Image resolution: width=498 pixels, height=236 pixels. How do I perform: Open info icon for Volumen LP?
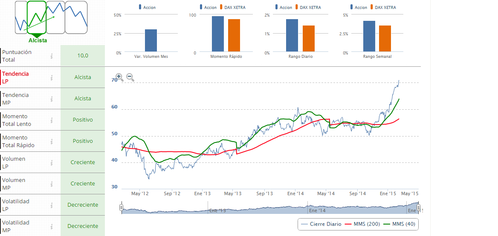point(52,162)
